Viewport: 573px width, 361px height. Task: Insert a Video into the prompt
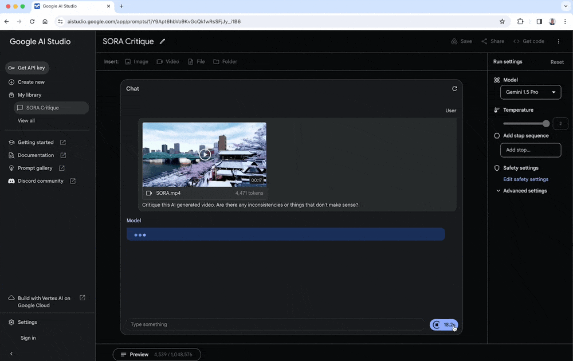point(168,62)
